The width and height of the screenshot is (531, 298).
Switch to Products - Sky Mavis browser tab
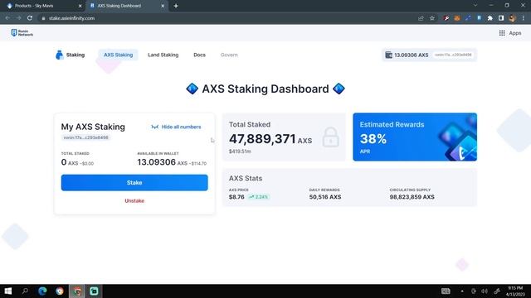[42, 6]
